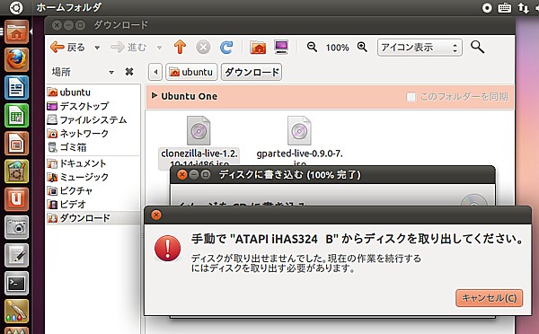Close the ディスクに書き込む window

(x=181, y=174)
